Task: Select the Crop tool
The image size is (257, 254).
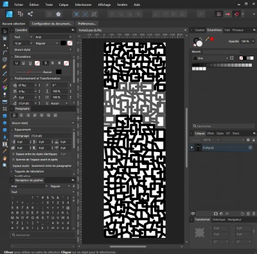Action: 4,109
